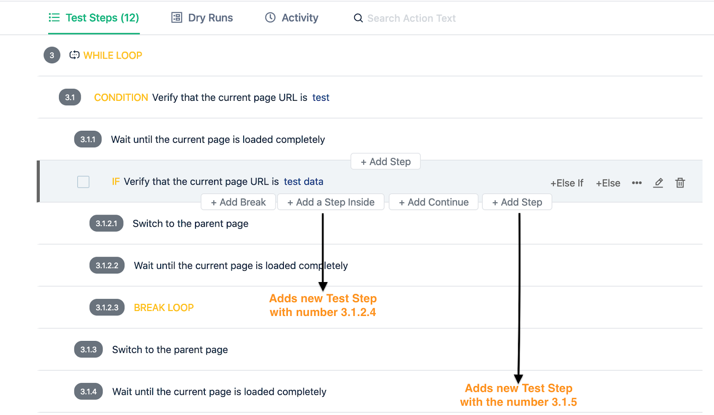Click the 'test' value in step 3.1
The height and width of the screenshot is (415, 714).
coord(321,97)
